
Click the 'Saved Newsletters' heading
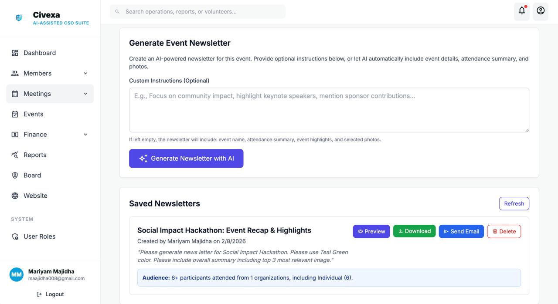[164, 203]
